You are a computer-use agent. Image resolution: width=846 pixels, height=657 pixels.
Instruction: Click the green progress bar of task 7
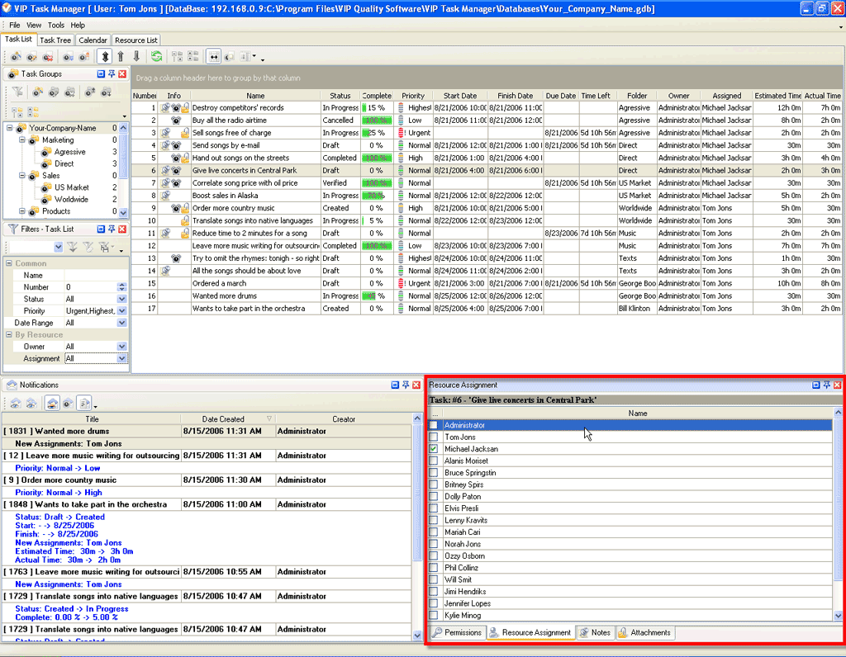(377, 183)
